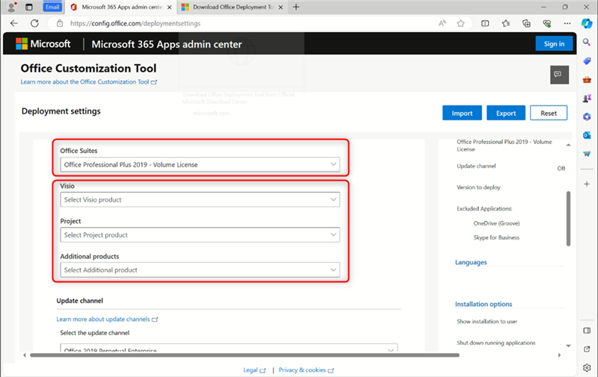
Task: Add page to favorites star icon
Action: pos(460,24)
